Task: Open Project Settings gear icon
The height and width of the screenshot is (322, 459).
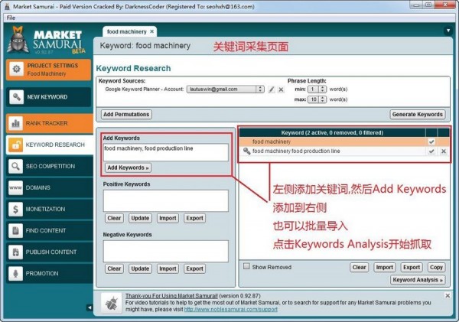Action: click(16, 69)
